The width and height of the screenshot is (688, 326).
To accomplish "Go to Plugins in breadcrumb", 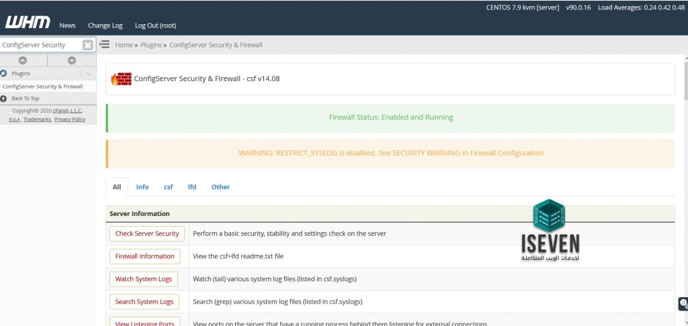I will pyautogui.click(x=151, y=45).
